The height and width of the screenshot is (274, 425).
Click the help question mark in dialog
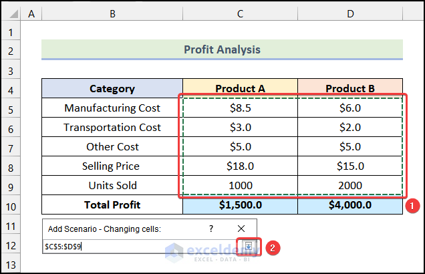pyautogui.click(x=211, y=229)
